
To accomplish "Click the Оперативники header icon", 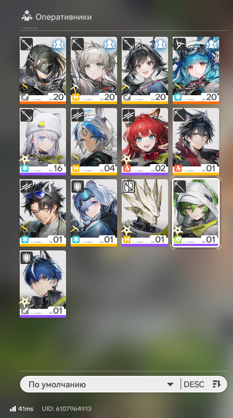I will [27, 16].
